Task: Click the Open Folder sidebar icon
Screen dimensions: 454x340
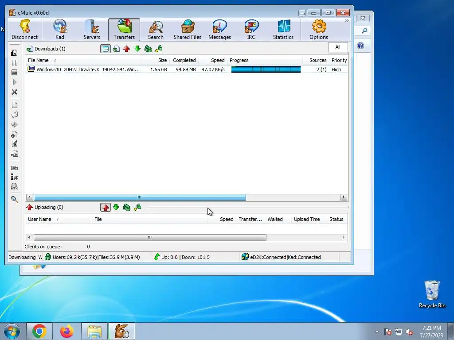Action: click(x=14, y=115)
